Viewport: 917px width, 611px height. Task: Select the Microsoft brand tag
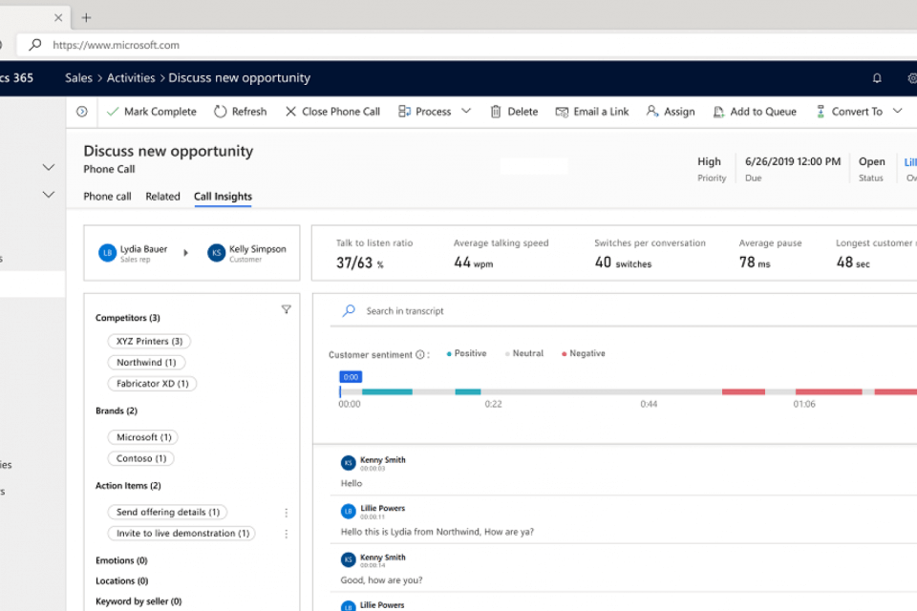143,437
